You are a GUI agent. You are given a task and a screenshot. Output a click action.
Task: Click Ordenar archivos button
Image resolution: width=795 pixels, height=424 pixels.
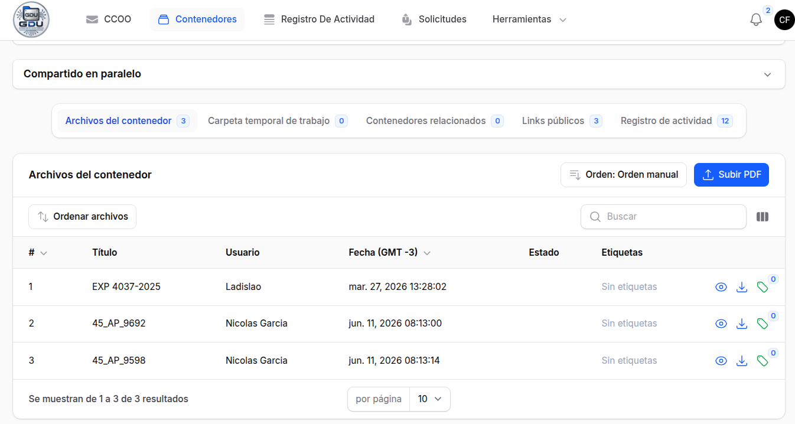coord(82,217)
